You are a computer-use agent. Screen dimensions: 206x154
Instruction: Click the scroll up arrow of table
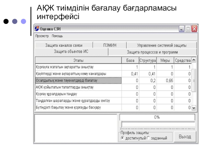(194, 60)
